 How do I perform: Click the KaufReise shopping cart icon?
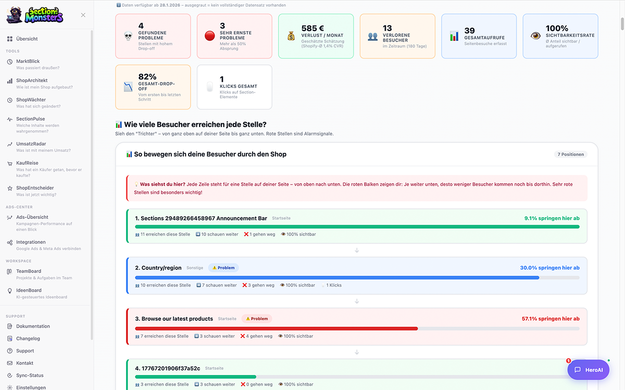(x=10, y=164)
